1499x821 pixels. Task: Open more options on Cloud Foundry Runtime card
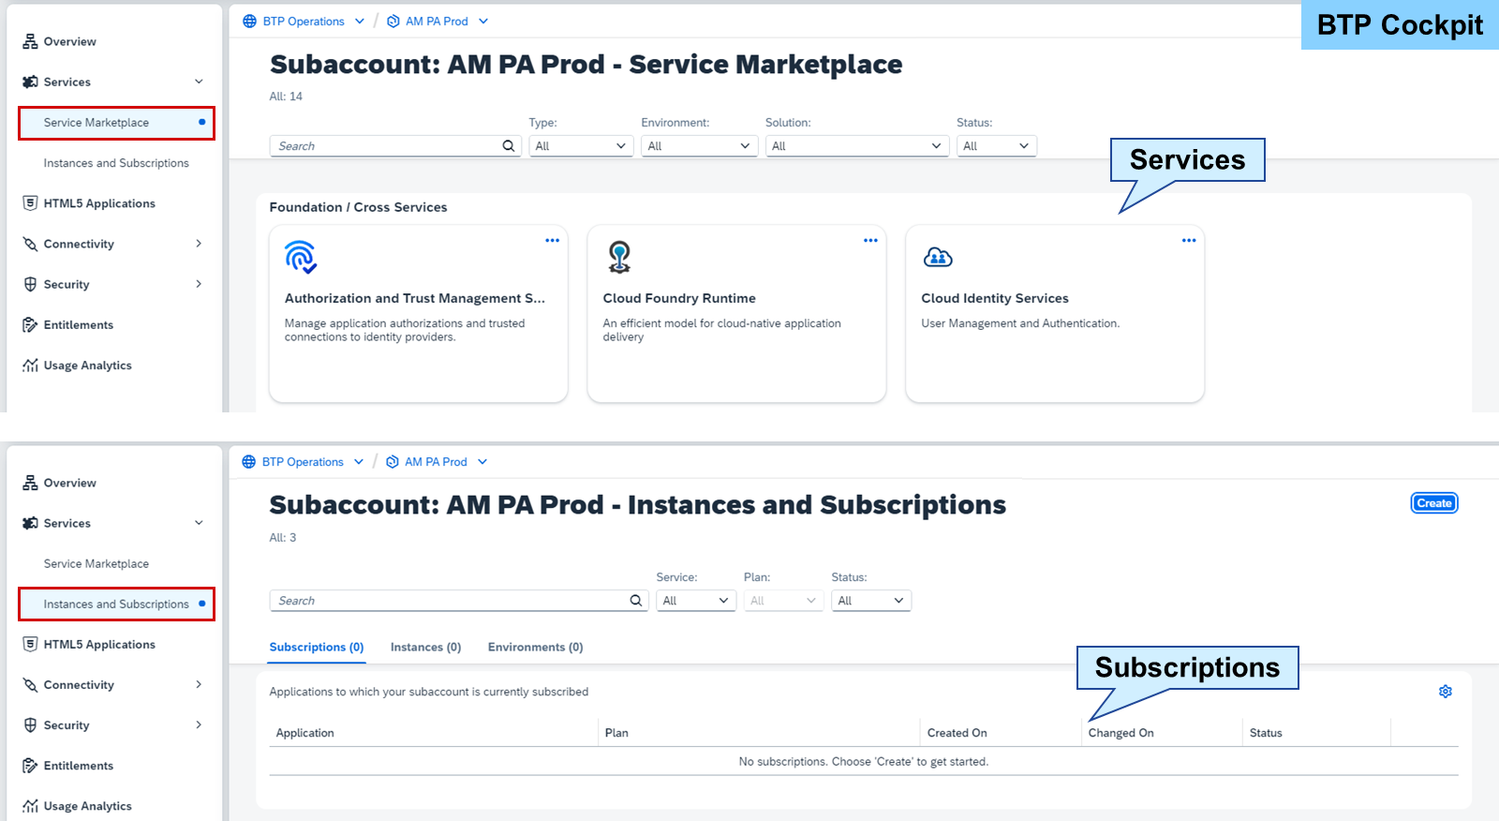(871, 241)
